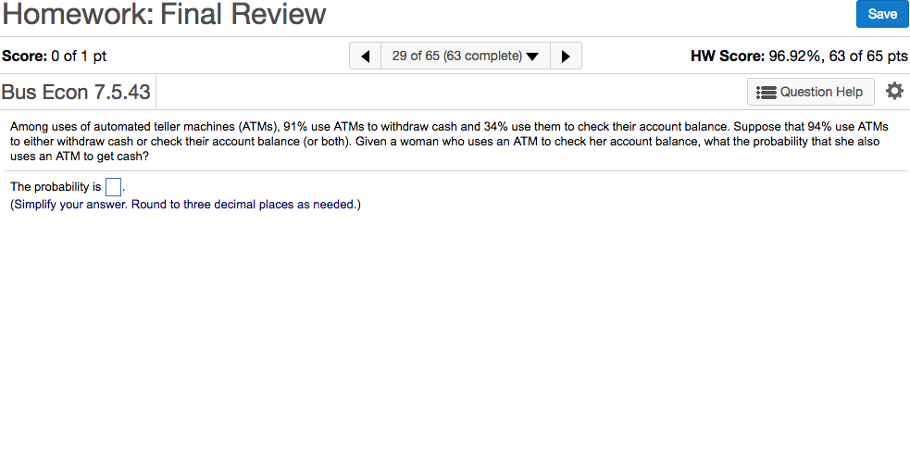This screenshot has width=910, height=452.
Task: Click the down triangle in question selector
Action: coord(531,56)
